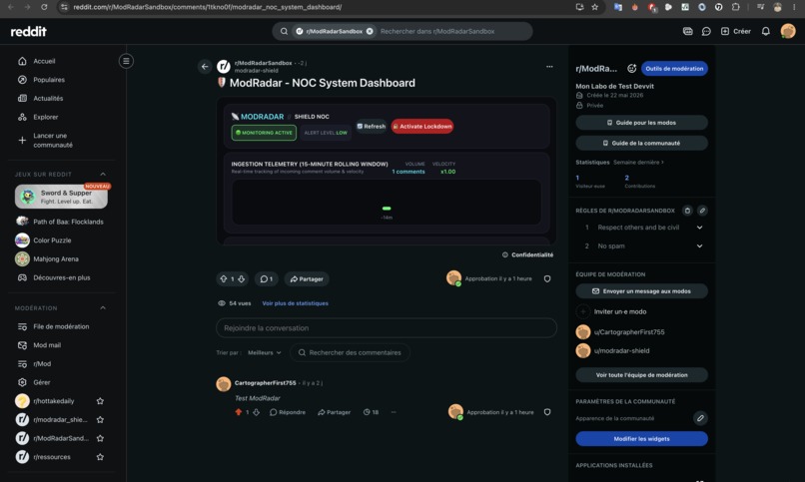Open Sword & Supper game card
This screenshot has height=482, width=805.
61,197
